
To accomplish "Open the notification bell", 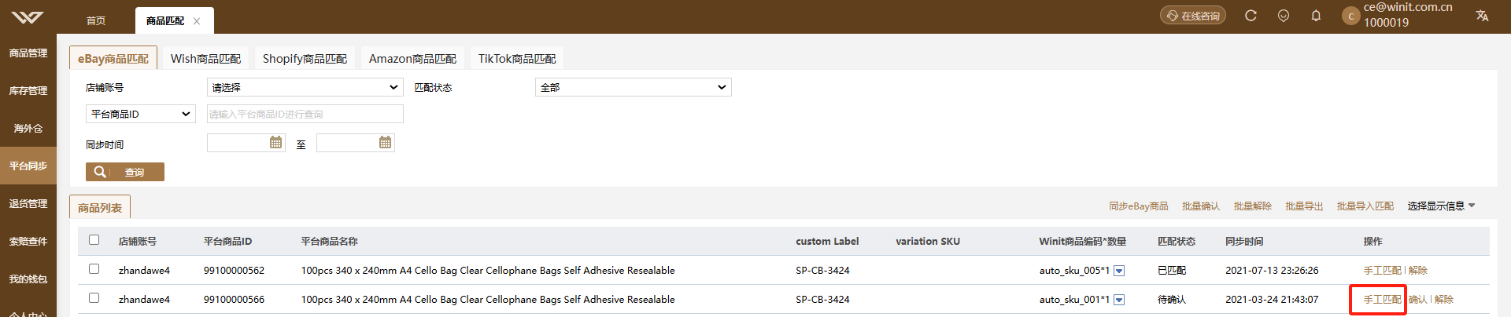I will click(x=1316, y=16).
